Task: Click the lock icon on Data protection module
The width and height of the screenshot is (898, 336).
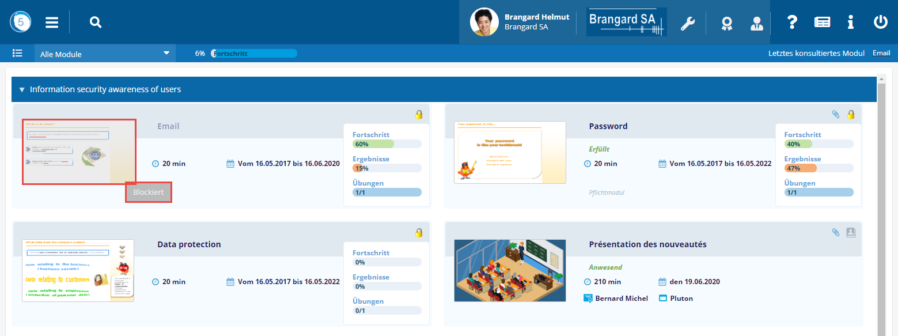Action: tap(419, 233)
